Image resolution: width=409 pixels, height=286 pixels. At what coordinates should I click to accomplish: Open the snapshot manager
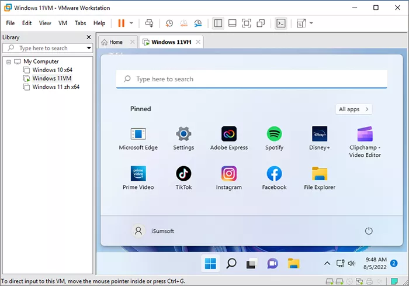click(x=198, y=23)
